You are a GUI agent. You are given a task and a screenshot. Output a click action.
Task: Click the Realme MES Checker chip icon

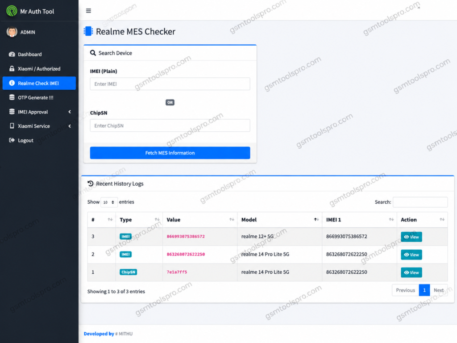(88, 31)
